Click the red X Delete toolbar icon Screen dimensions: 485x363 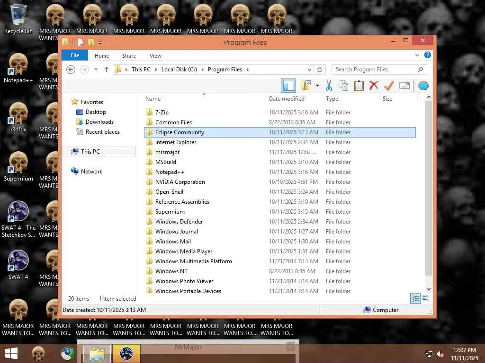tap(374, 86)
